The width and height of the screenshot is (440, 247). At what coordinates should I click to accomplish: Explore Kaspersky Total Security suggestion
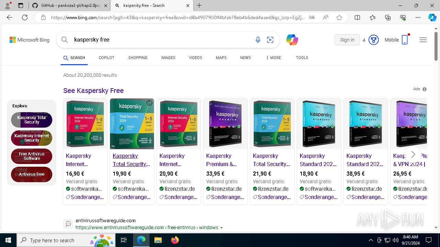point(32,120)
